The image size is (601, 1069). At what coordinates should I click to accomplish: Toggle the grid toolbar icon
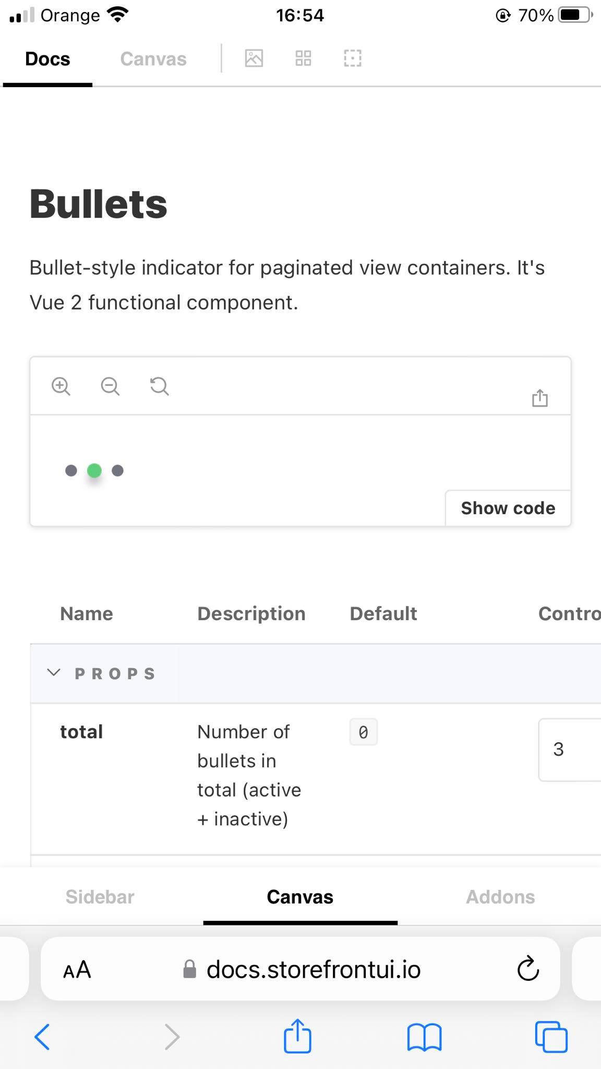point(303,58)
